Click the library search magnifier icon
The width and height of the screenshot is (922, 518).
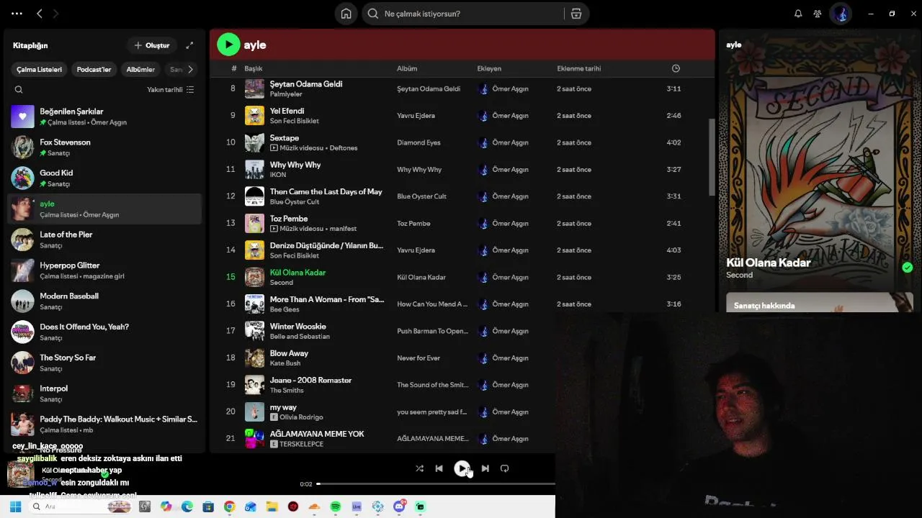[x=19, y=90]
